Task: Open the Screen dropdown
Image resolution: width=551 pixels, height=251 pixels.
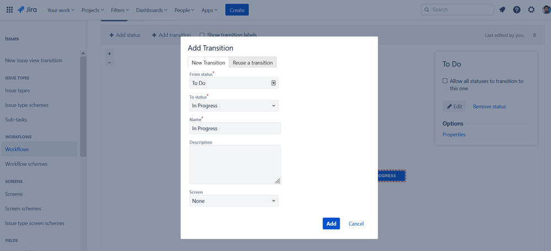Action: point(234,201)
